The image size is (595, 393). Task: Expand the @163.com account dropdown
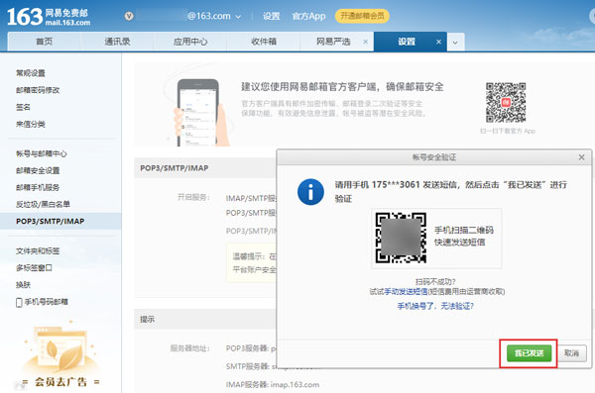tap(238, 17)
